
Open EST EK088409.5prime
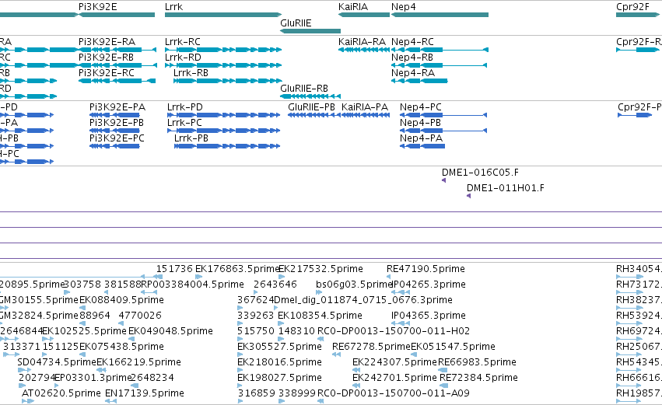click(x=121, y=300)
